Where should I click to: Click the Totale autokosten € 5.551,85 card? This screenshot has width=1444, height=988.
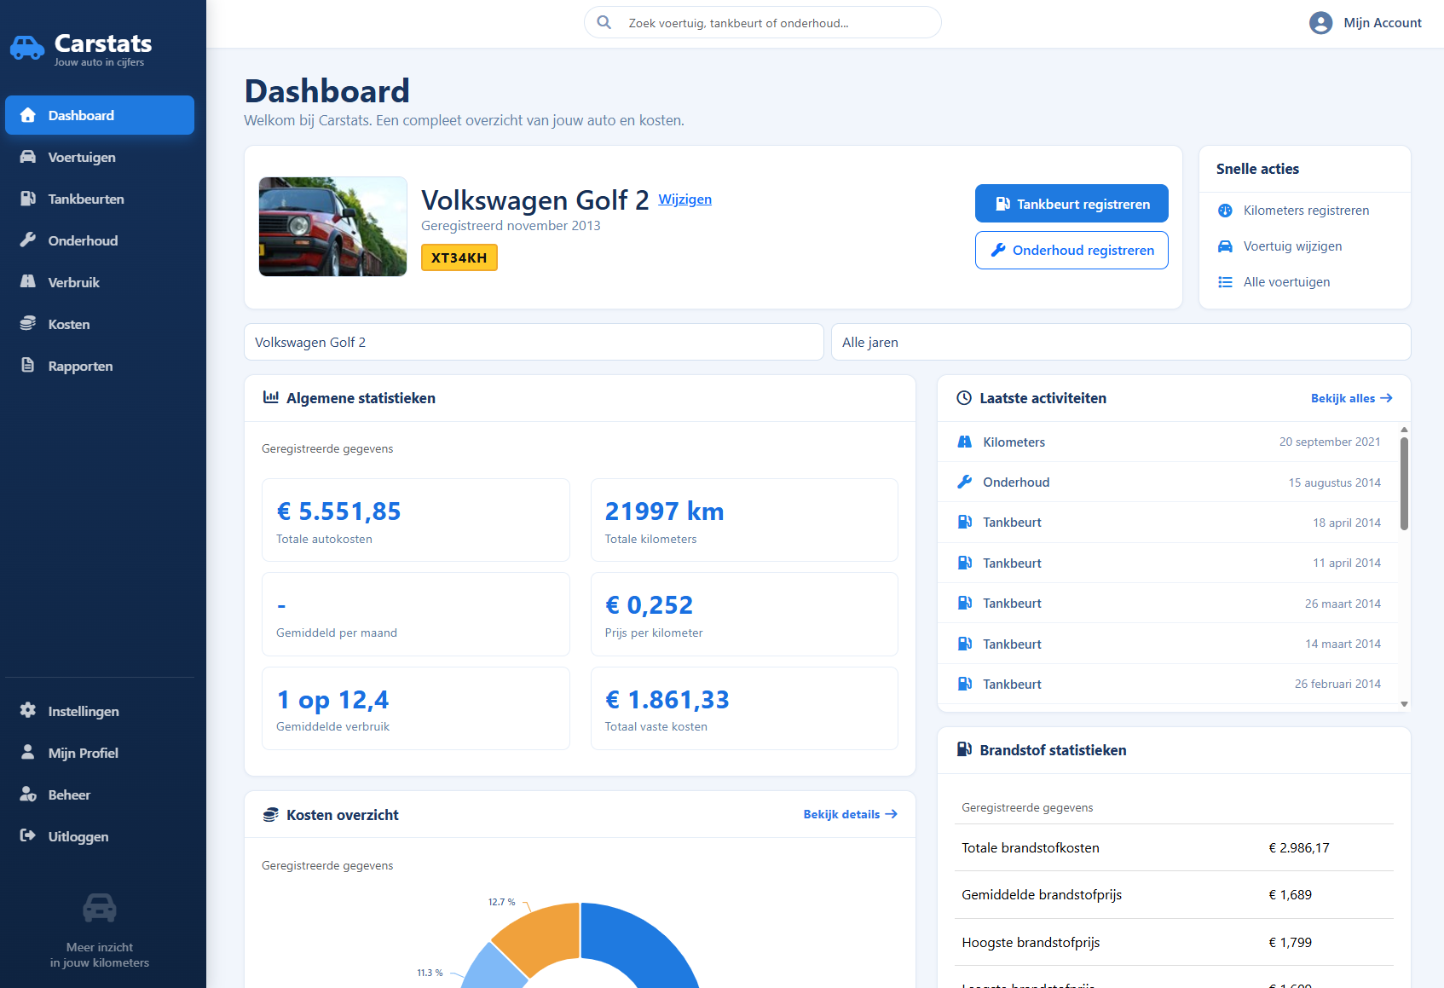[416, 520]
